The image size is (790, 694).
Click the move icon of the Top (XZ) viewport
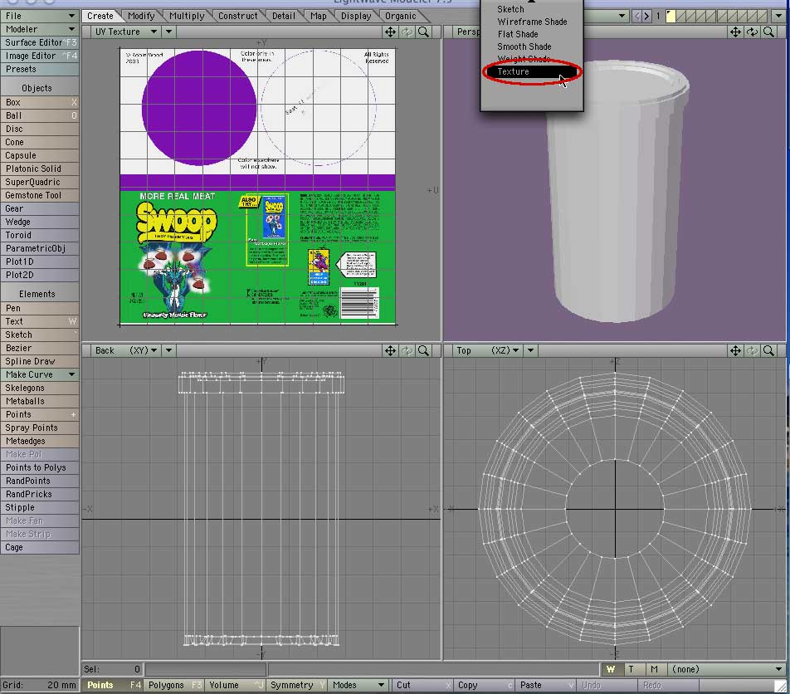(x=735, y=351)
